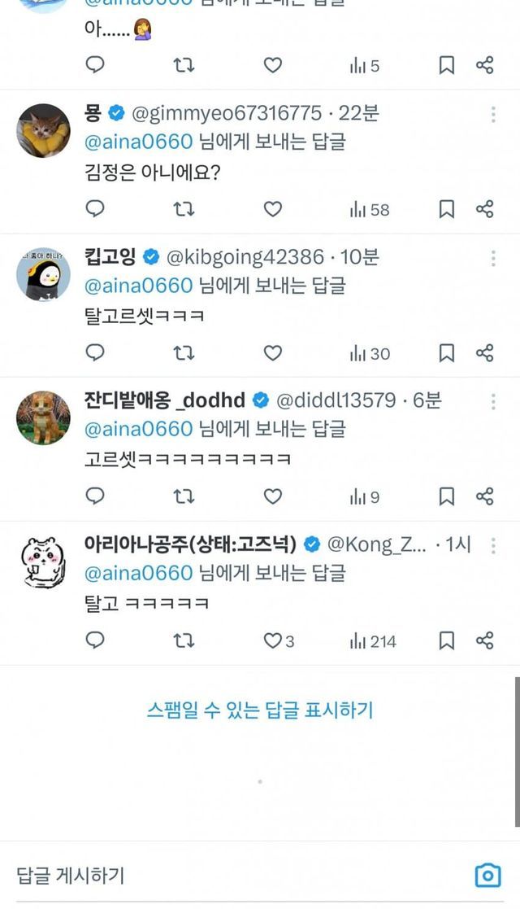This screenshot has height=909, width=520.
Task: Retweet 킵고잉's reply
Action: [x=184, y=353]
